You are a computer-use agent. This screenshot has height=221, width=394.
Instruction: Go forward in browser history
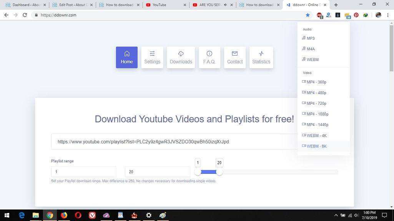[16, 15]
